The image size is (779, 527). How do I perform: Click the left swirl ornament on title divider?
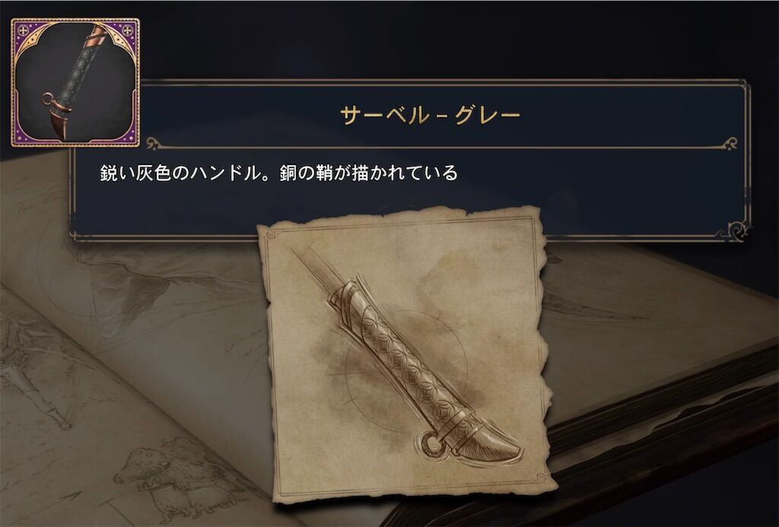(152, 144)
